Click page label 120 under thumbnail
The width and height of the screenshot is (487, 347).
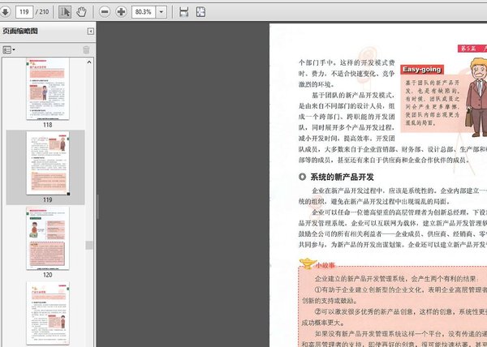point(48,275)
